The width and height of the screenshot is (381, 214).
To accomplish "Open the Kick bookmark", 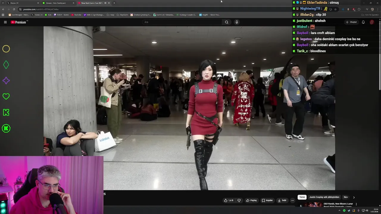I will coord(48,15).
